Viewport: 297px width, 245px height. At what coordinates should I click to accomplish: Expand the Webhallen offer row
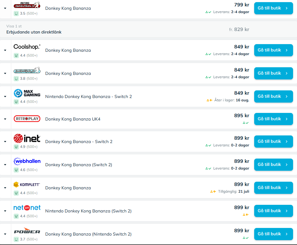(x=5, y=165)
